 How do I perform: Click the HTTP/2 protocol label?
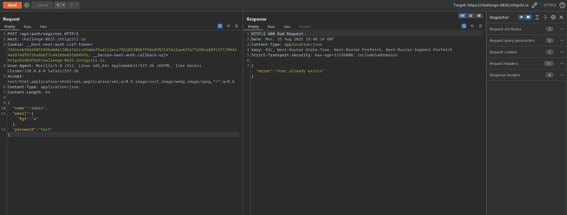pyautogui.click(x=550, y=5)
